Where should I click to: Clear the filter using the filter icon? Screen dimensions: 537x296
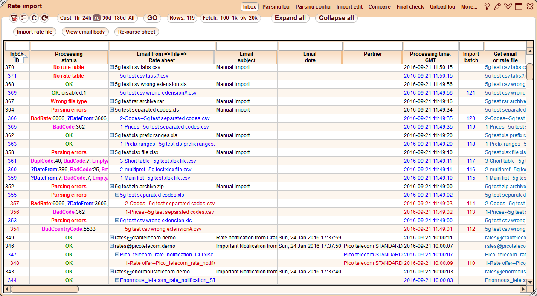point(14,18)
